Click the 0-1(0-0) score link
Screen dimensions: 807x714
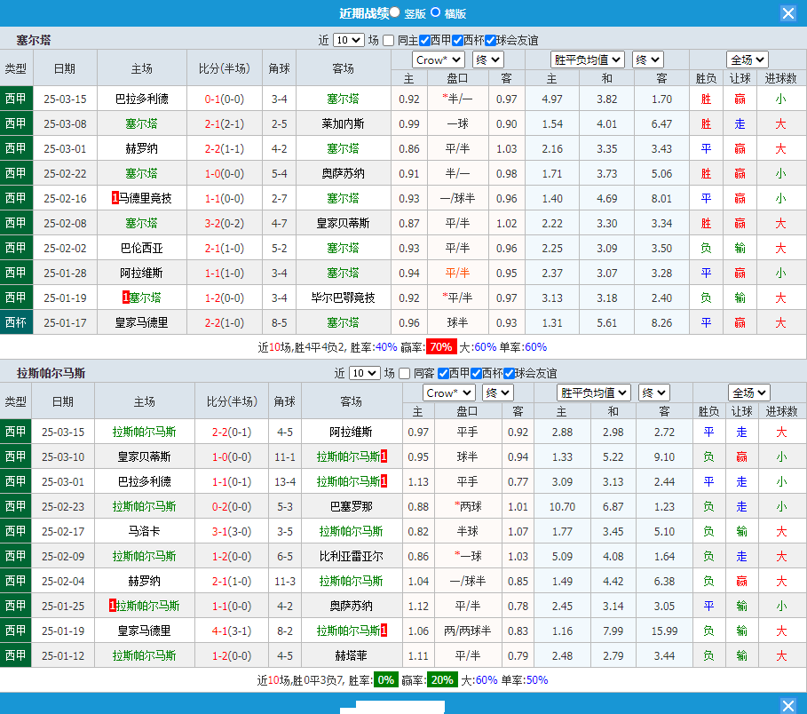point(224,99)
